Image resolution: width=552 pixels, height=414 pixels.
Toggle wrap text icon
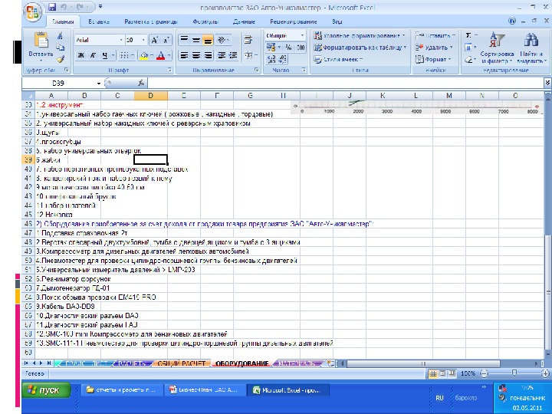(x=248, y=40)
